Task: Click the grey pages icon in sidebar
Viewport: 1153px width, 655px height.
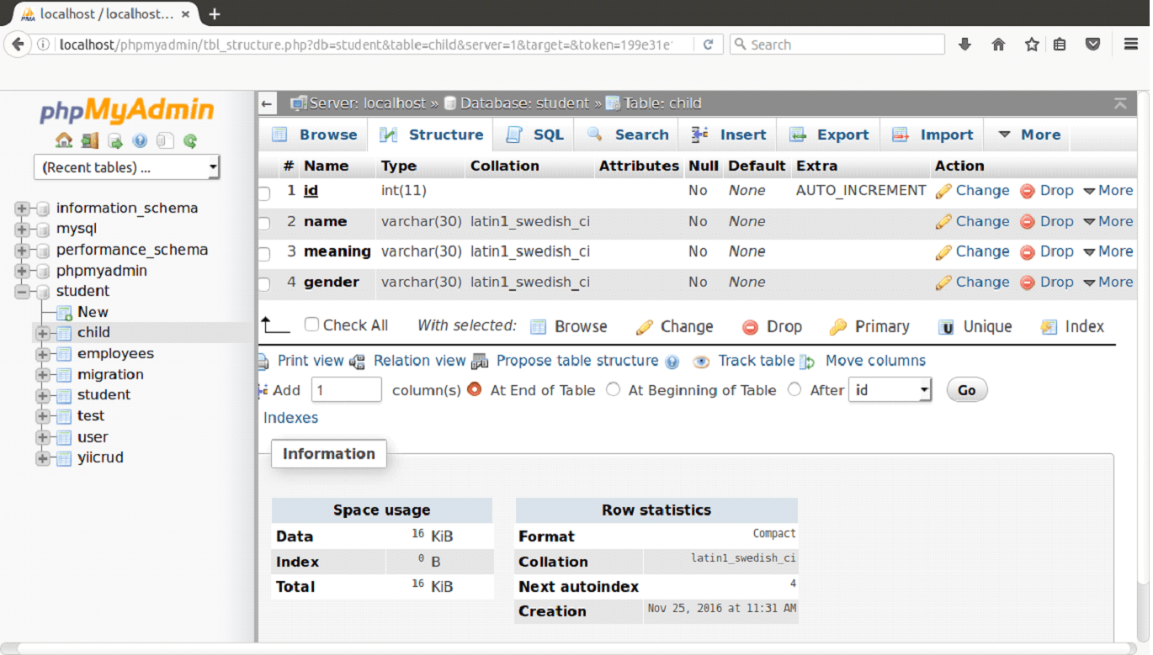Action: coord(165,140)
